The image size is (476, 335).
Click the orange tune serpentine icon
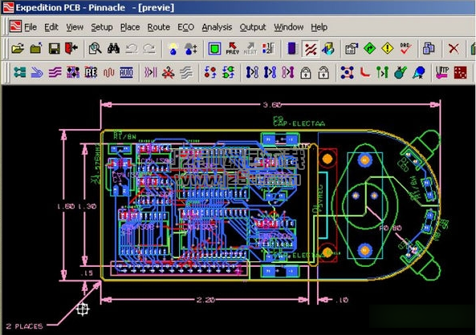(108, 72)
